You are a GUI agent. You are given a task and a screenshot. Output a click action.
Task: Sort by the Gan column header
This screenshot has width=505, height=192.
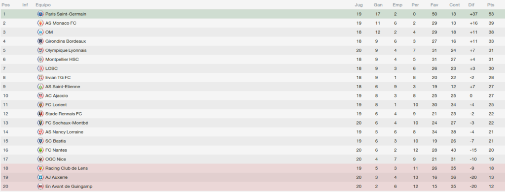[378, 5]
